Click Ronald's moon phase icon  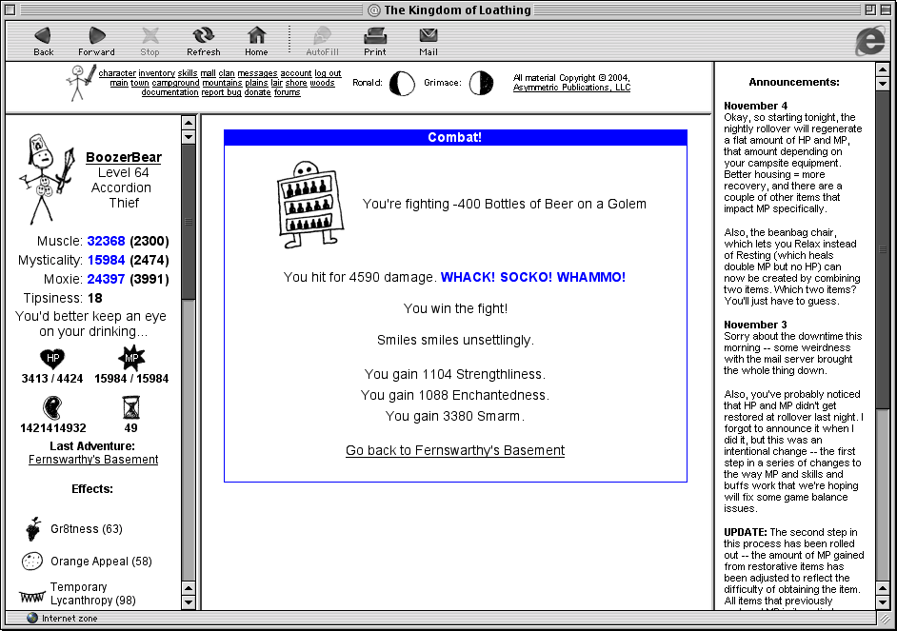click(x=402, y=84)
